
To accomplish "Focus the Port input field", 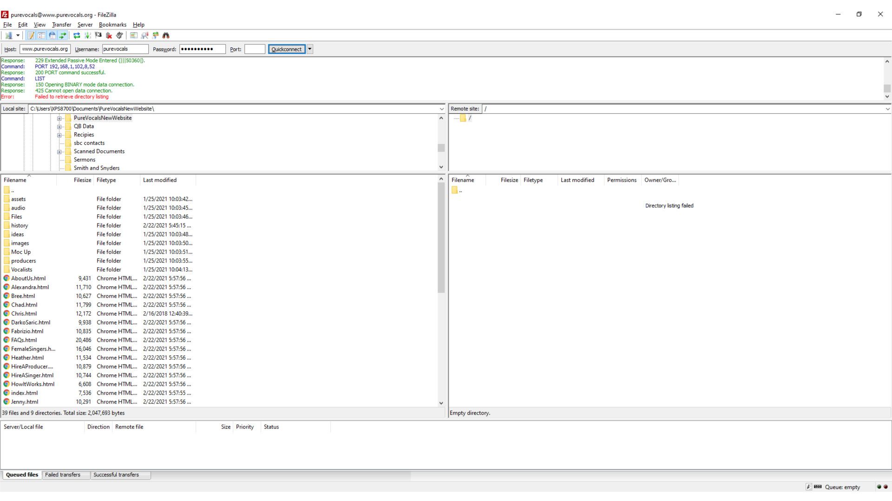I will click(255, 49).
